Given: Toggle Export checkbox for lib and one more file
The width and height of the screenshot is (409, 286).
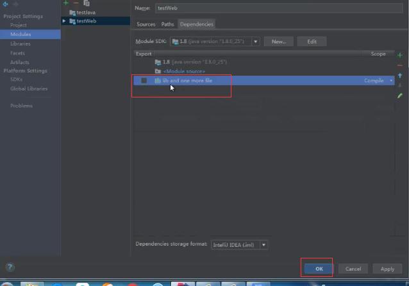Looking at the screenshot, I should click(x=144, y=81).
